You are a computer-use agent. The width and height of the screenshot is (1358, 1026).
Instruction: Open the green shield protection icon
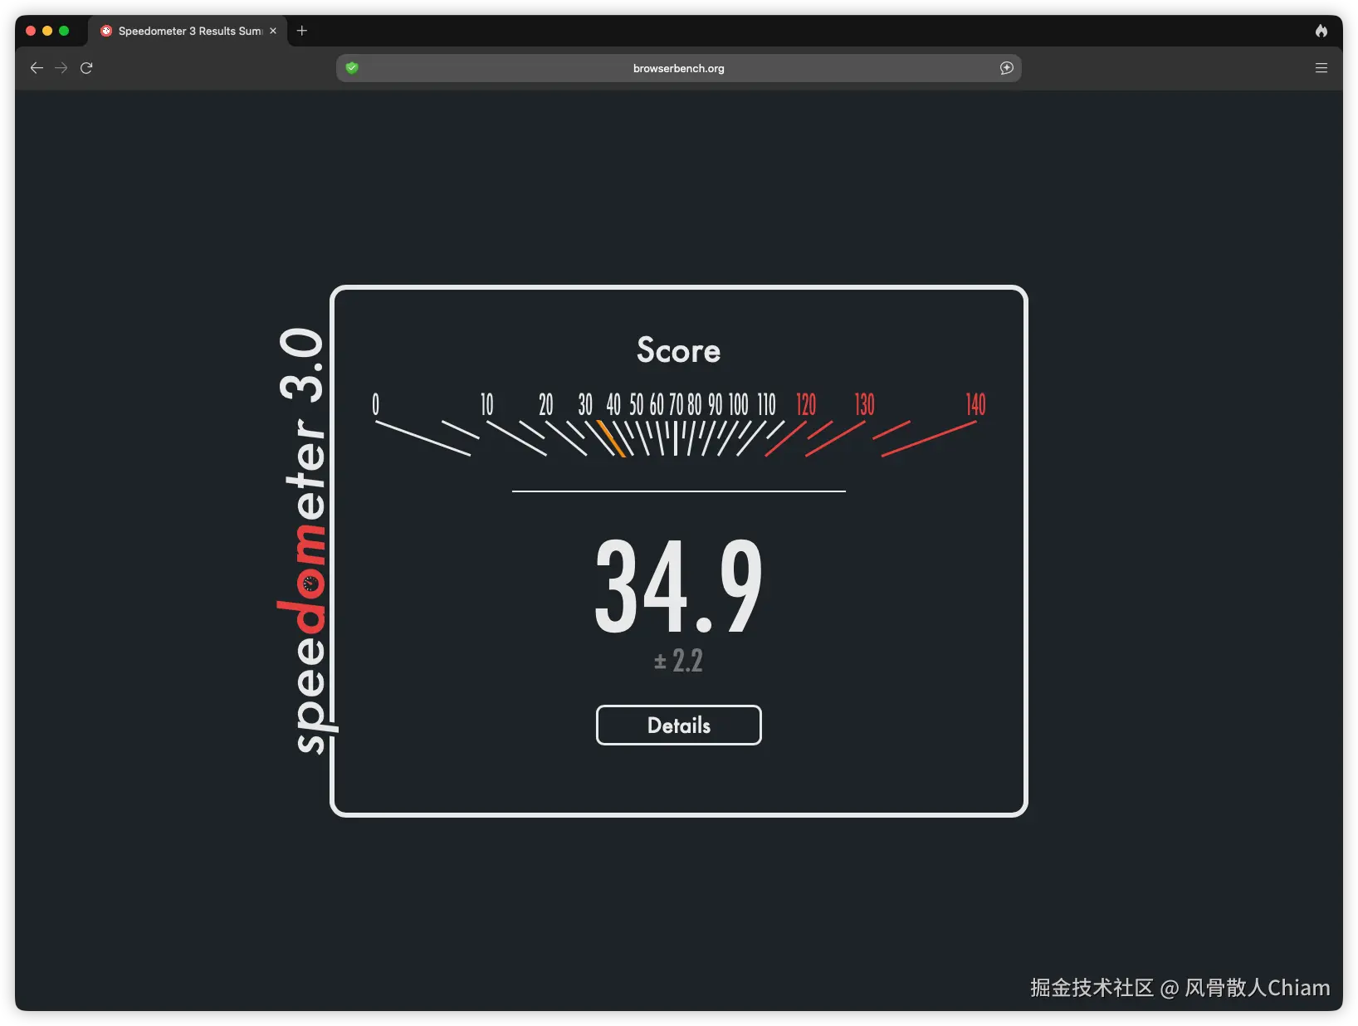[352, 68]
